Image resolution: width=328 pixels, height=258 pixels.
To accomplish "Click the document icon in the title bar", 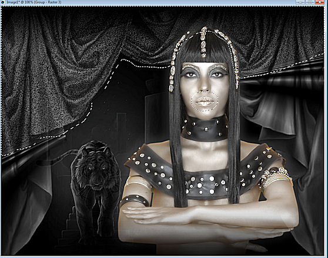I will click(x=2, y=2).
